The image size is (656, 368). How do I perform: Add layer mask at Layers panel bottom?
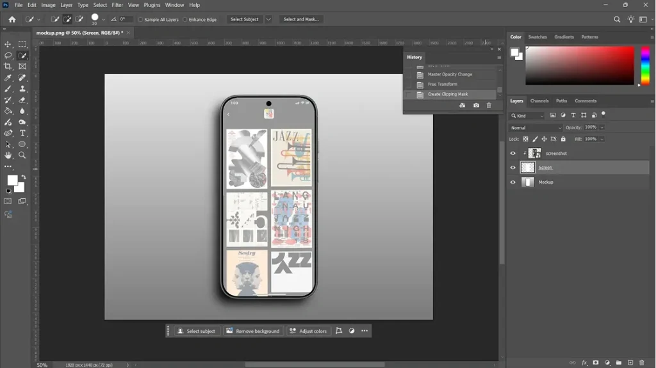(595, 363)
